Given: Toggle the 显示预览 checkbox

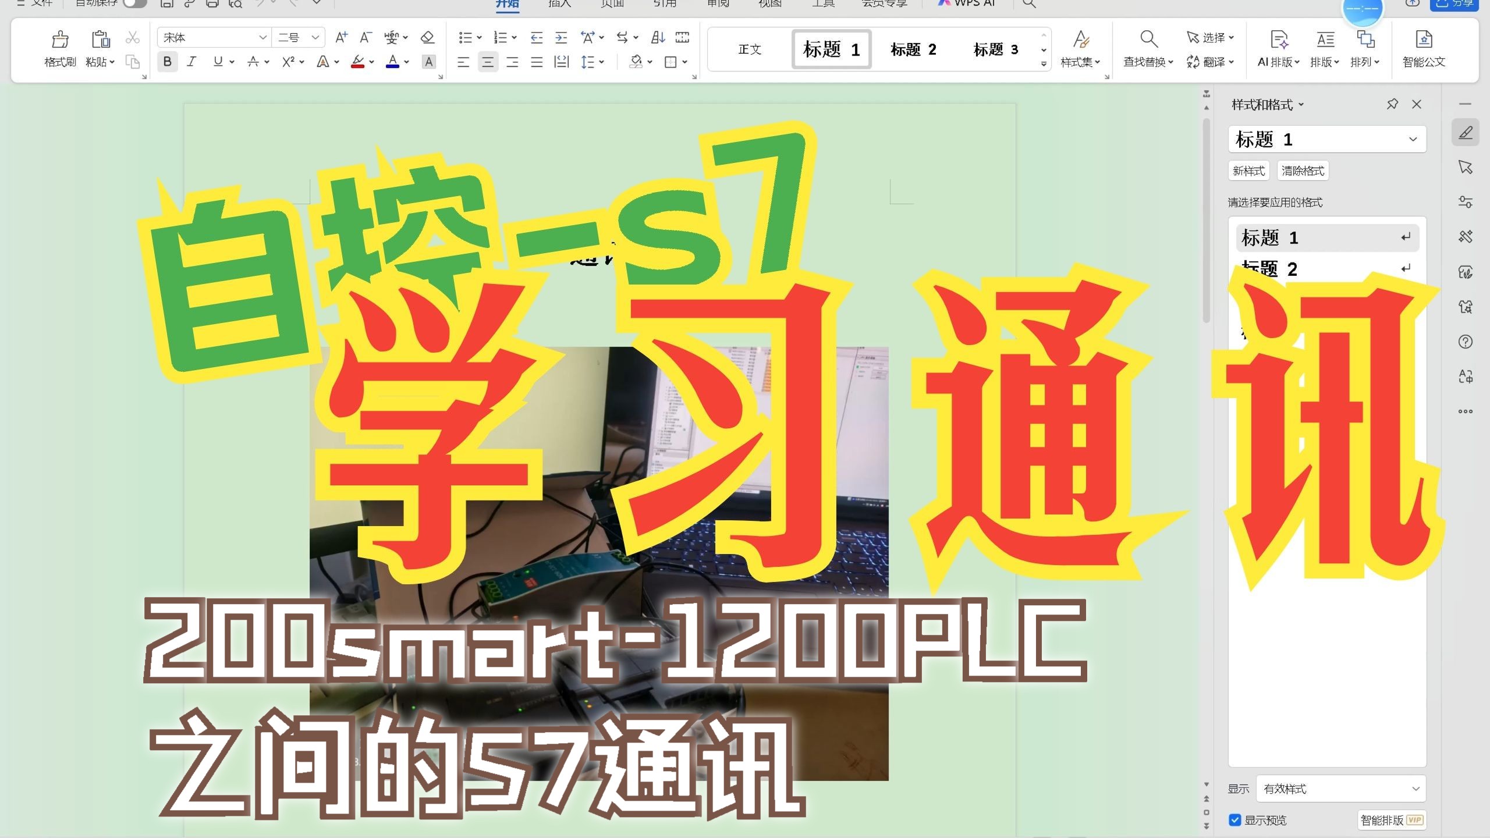Looking at the screenshot, I should (x=1235, y=820).
